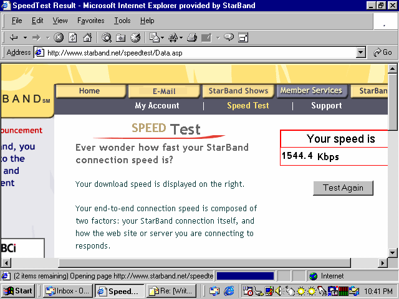This screenshot has height=299, width=399.
Task: Open the Favorites folder toolbar icon
Action: point(120,37)
